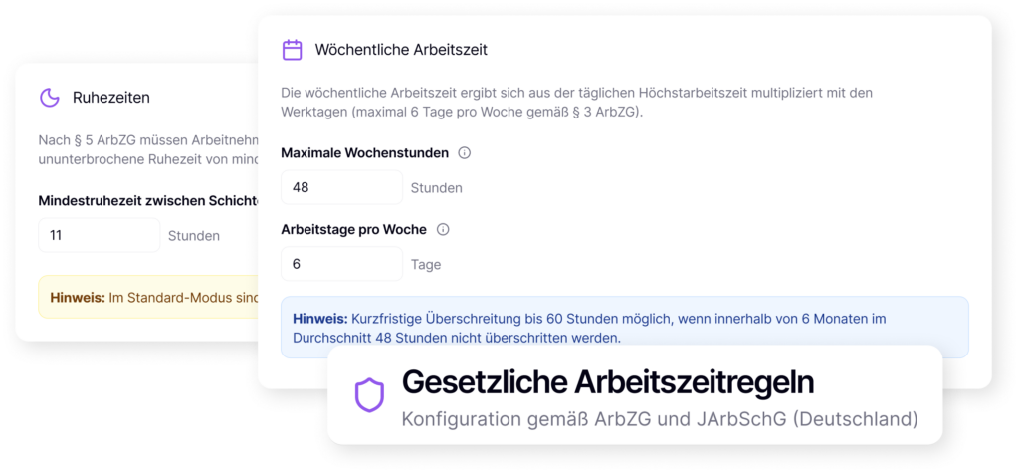1019x473 pixels.
Task: Open the info icon next to Maximale Wochenstunden
Action: coord(464,153)
